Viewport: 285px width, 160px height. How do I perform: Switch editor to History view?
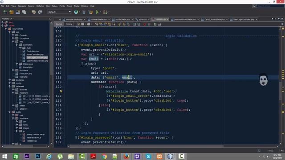click(69, 24)
